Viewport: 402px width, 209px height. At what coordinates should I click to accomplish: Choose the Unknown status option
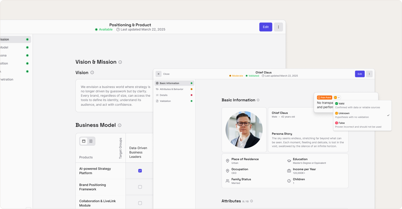pyautogui.click(x=362, y=115)
